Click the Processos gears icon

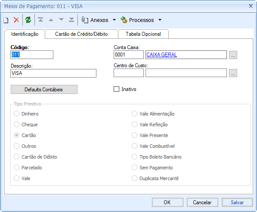pyautogui.click(x=124, y=20)
